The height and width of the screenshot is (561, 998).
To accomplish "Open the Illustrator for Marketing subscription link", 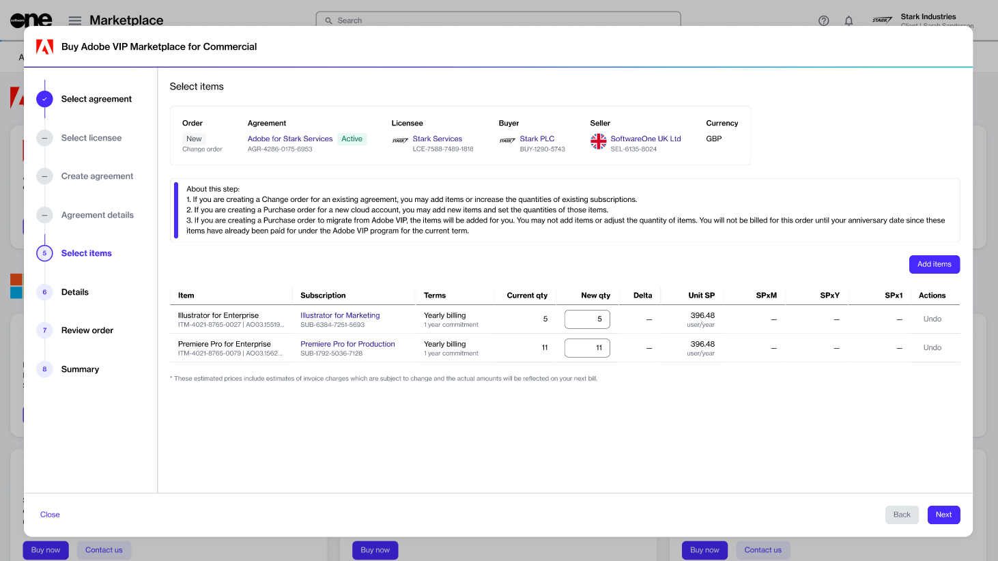I will click(x=340, y=315).
